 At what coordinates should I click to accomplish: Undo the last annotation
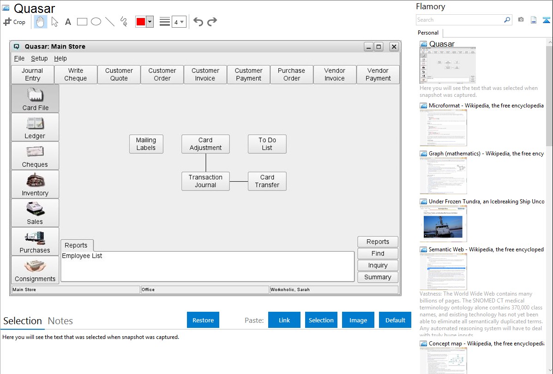click(198, 22)
